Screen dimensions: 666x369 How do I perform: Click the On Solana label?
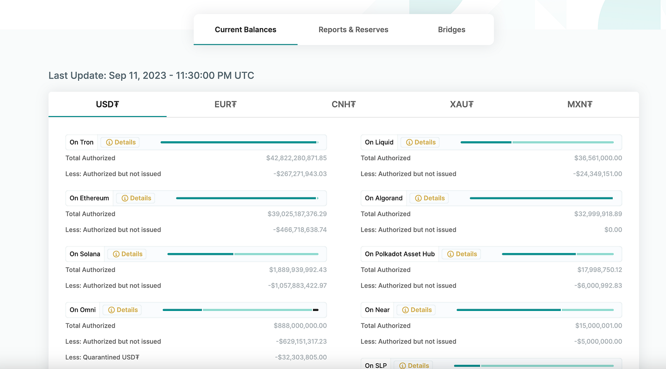click(x=85, y=254)
